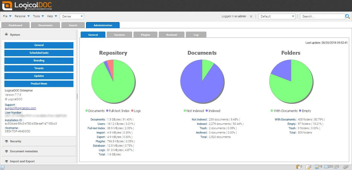Open the Dense density dropdown
Screen dimensions: 352x170
(72, 16)
